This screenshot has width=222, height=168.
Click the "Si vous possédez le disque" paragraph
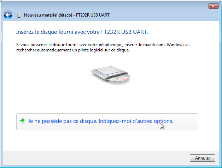(103, 47)
